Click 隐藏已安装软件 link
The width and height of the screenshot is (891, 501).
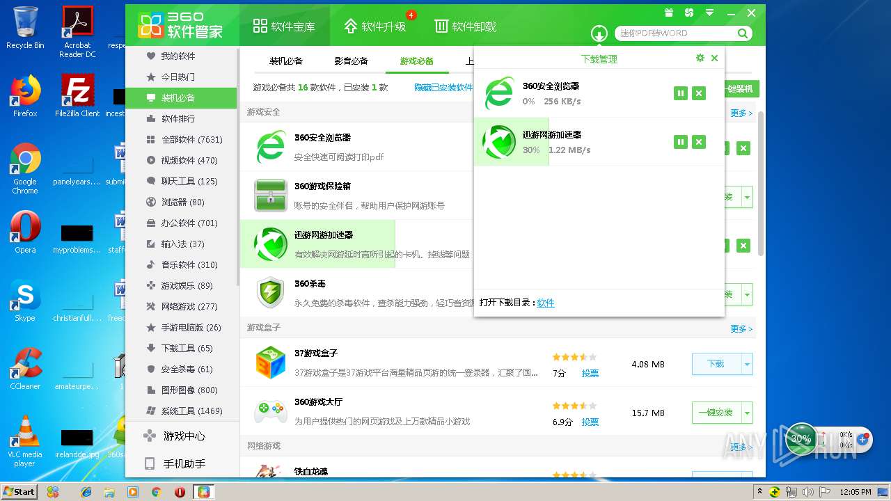pos(443,88)
